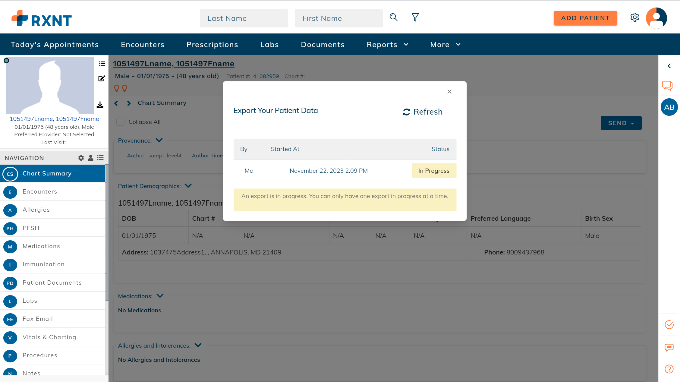Click the ADD PATIENT button

pyautogui.click(x=585, y=18)
